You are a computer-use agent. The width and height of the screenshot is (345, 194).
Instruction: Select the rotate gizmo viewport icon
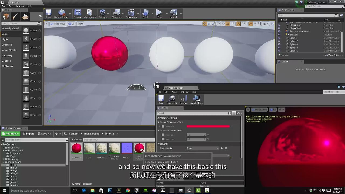pyautogui.click(x=209, y=24)
